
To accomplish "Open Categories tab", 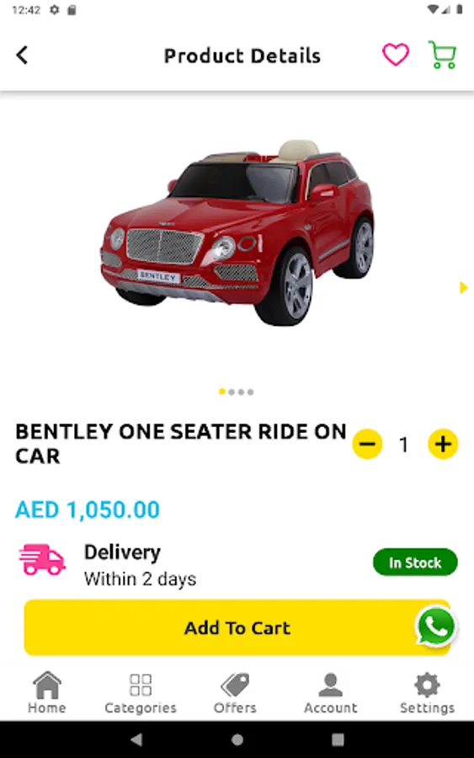I will pyautogui.click(x=141, y=694).
